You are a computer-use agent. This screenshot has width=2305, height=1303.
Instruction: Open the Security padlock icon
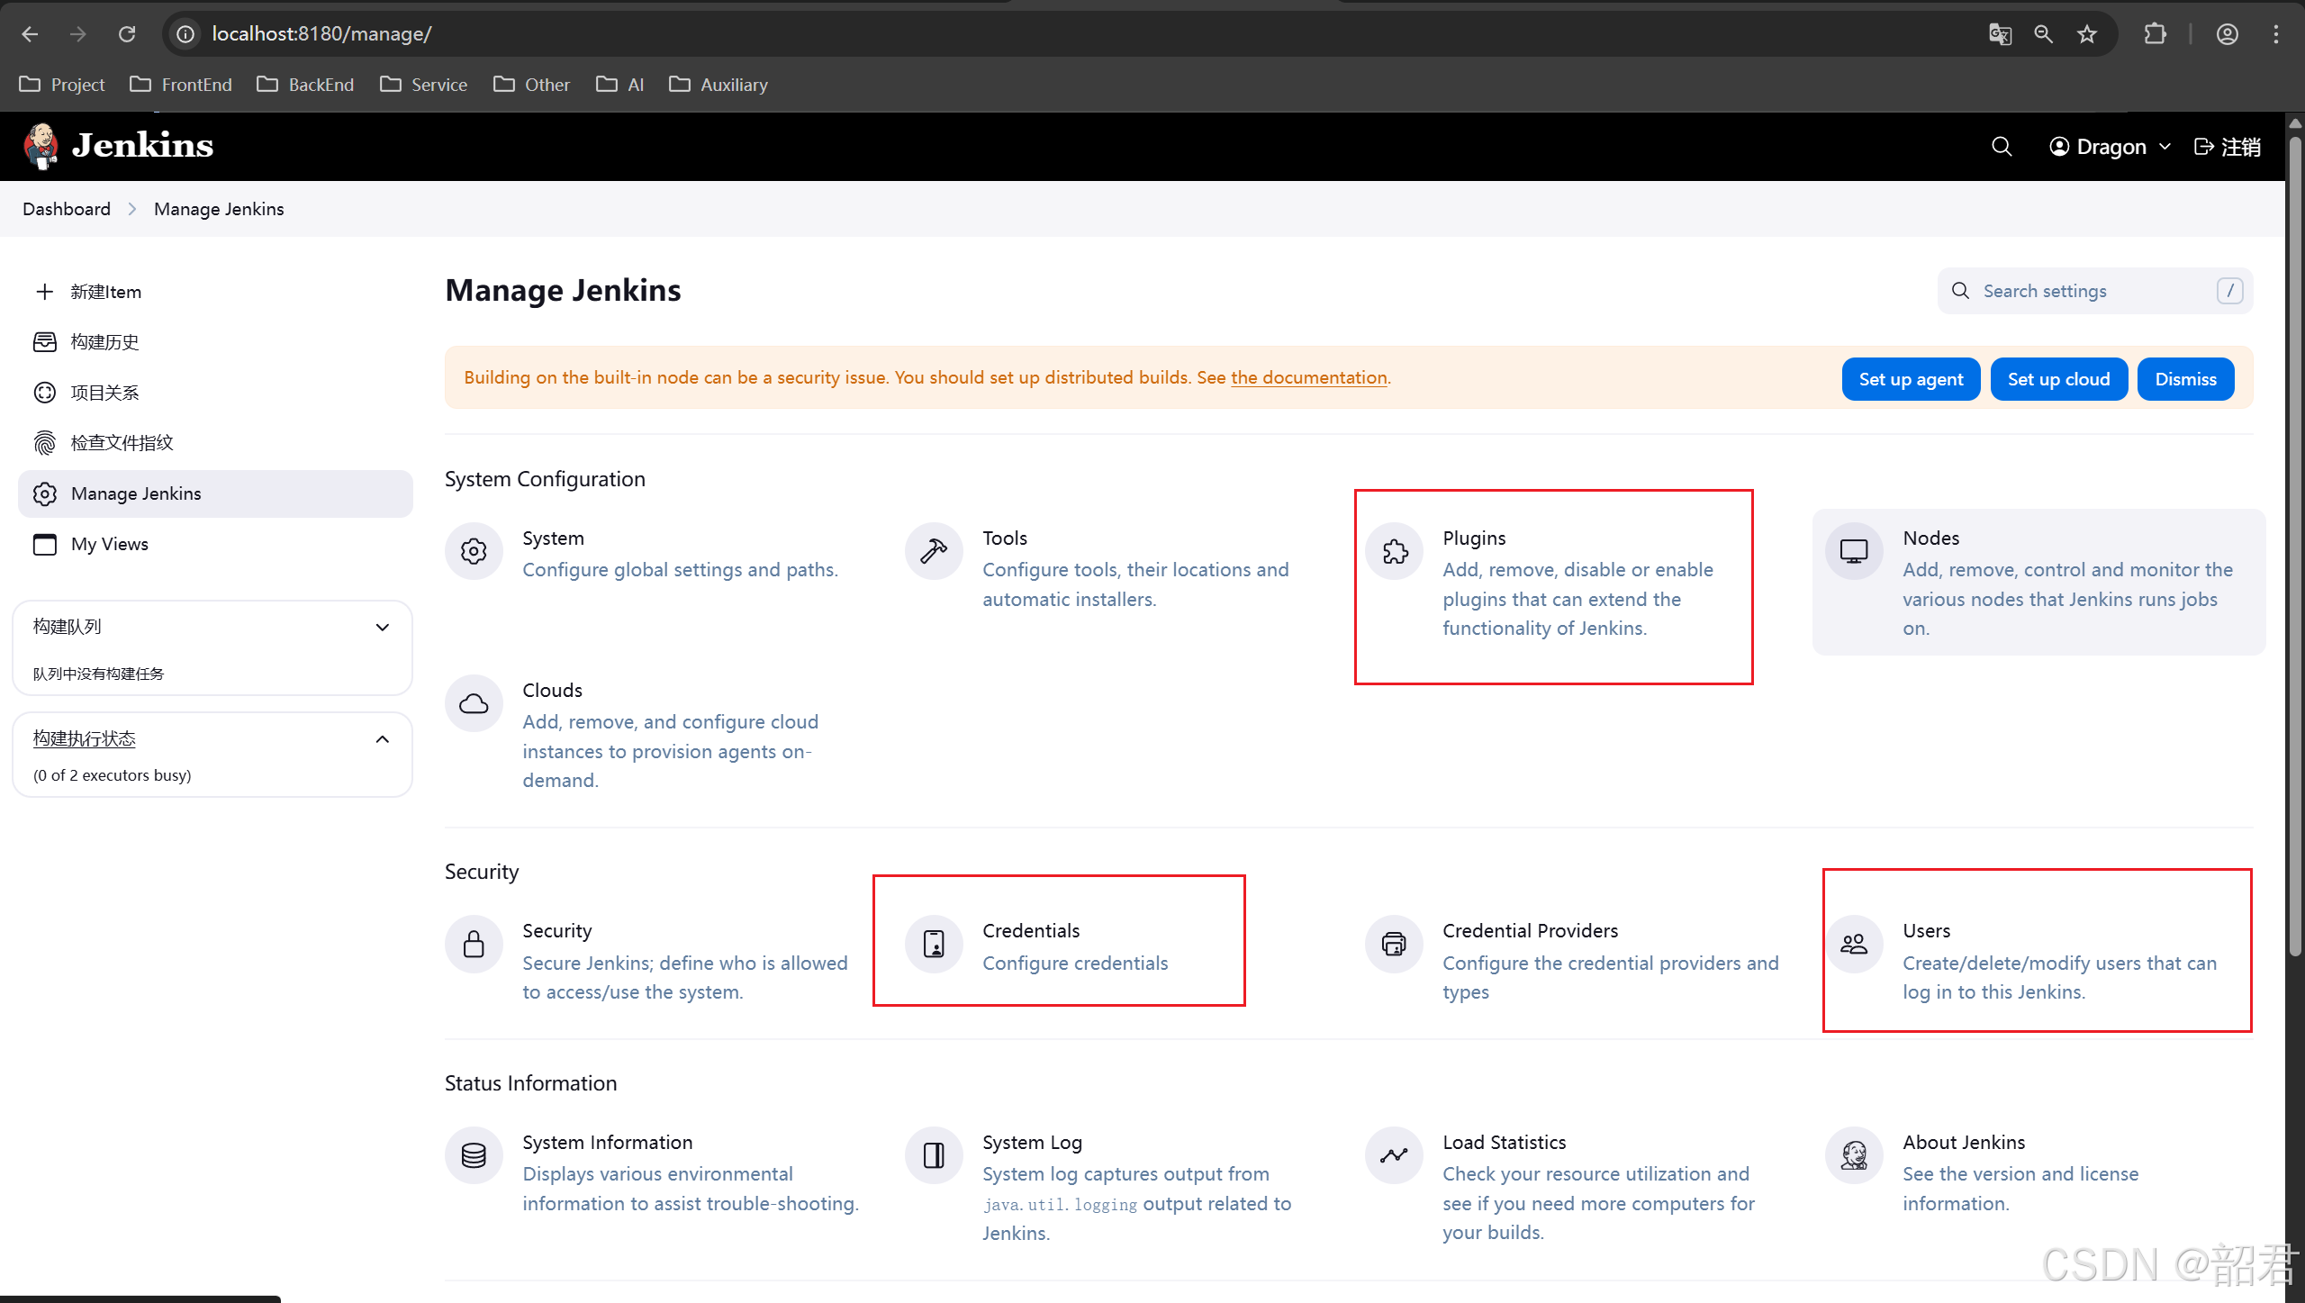pos(474,944)
